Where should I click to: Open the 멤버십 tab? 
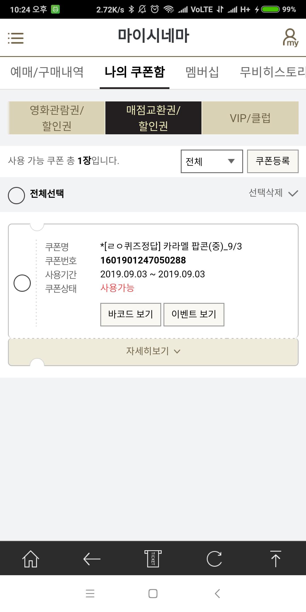(202, 72)
